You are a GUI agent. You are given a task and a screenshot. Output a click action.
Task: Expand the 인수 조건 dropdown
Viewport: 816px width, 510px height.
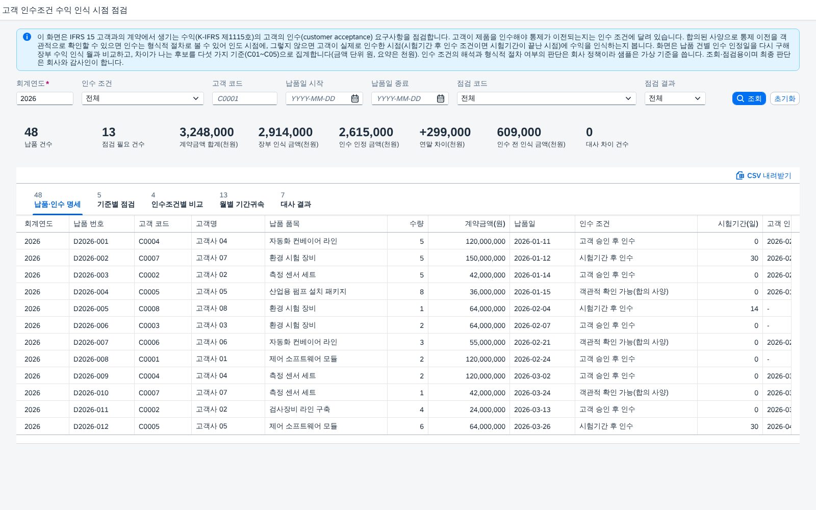pyautogui.click(x=196, y=98)
